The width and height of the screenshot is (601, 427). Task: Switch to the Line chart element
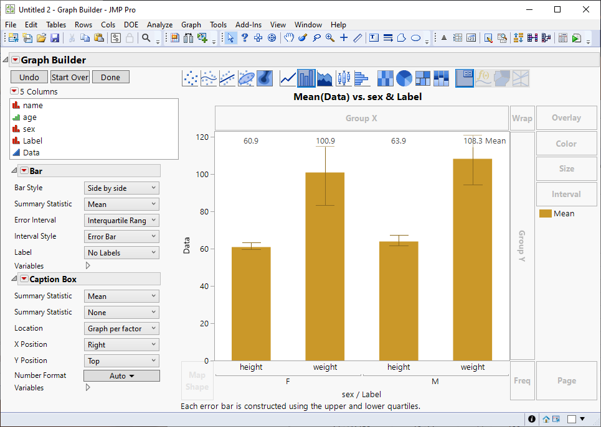tap(288, 78)
